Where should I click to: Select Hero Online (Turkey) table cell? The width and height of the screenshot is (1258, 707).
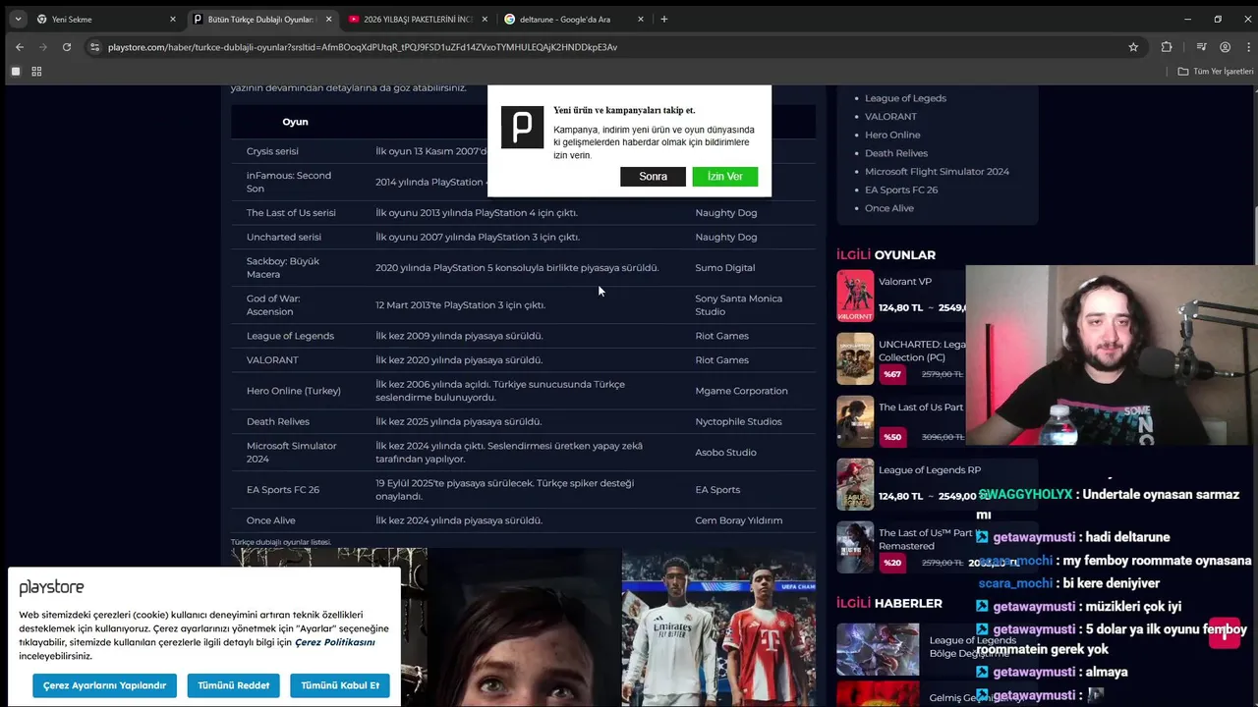click(293, 391)
